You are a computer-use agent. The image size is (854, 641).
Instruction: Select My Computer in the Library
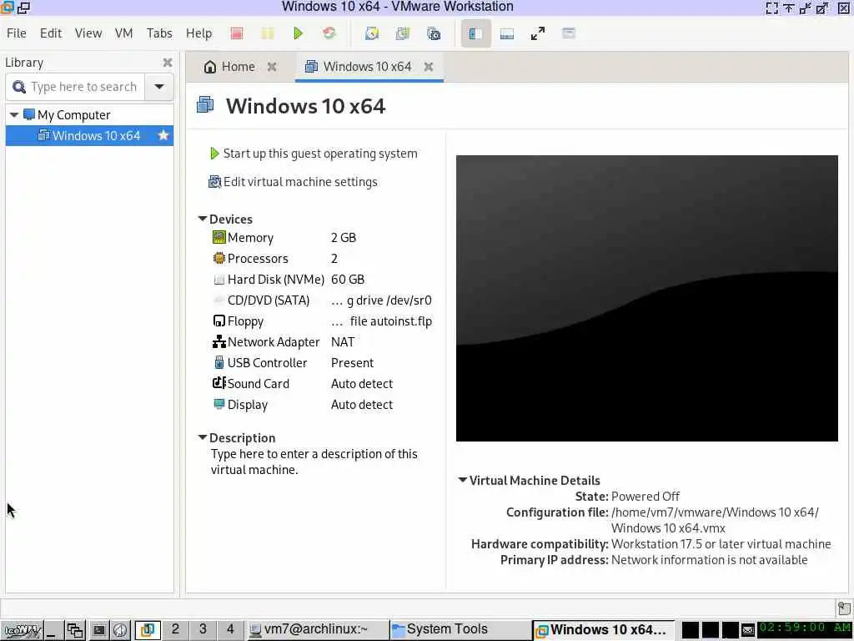point(73,115)
